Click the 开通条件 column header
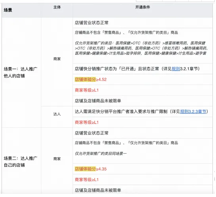Viewport: 216px width, 197px height. tap(143, 7)
